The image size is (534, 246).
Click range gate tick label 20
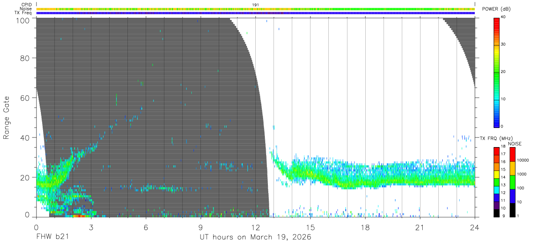pos(25,177)
